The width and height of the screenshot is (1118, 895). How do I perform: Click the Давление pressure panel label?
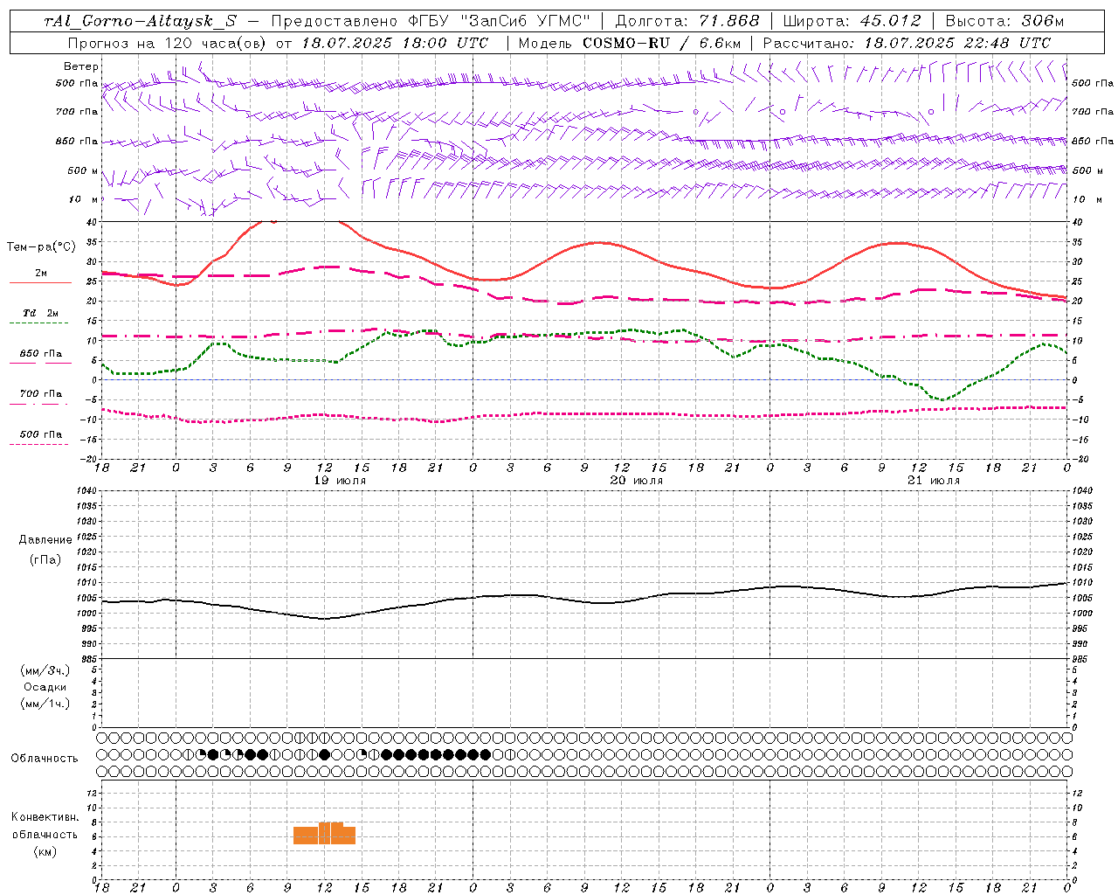[45, 540]
